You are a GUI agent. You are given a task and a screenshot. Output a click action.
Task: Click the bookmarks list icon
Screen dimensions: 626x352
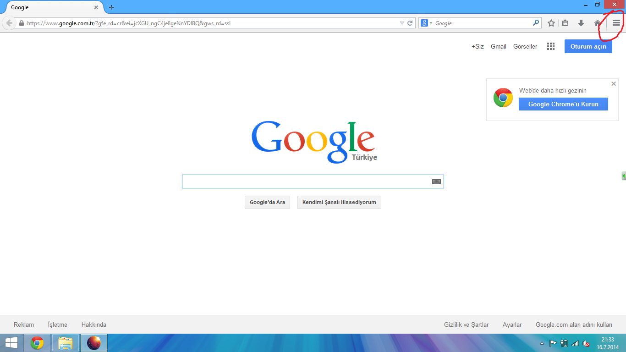point(566,23)
